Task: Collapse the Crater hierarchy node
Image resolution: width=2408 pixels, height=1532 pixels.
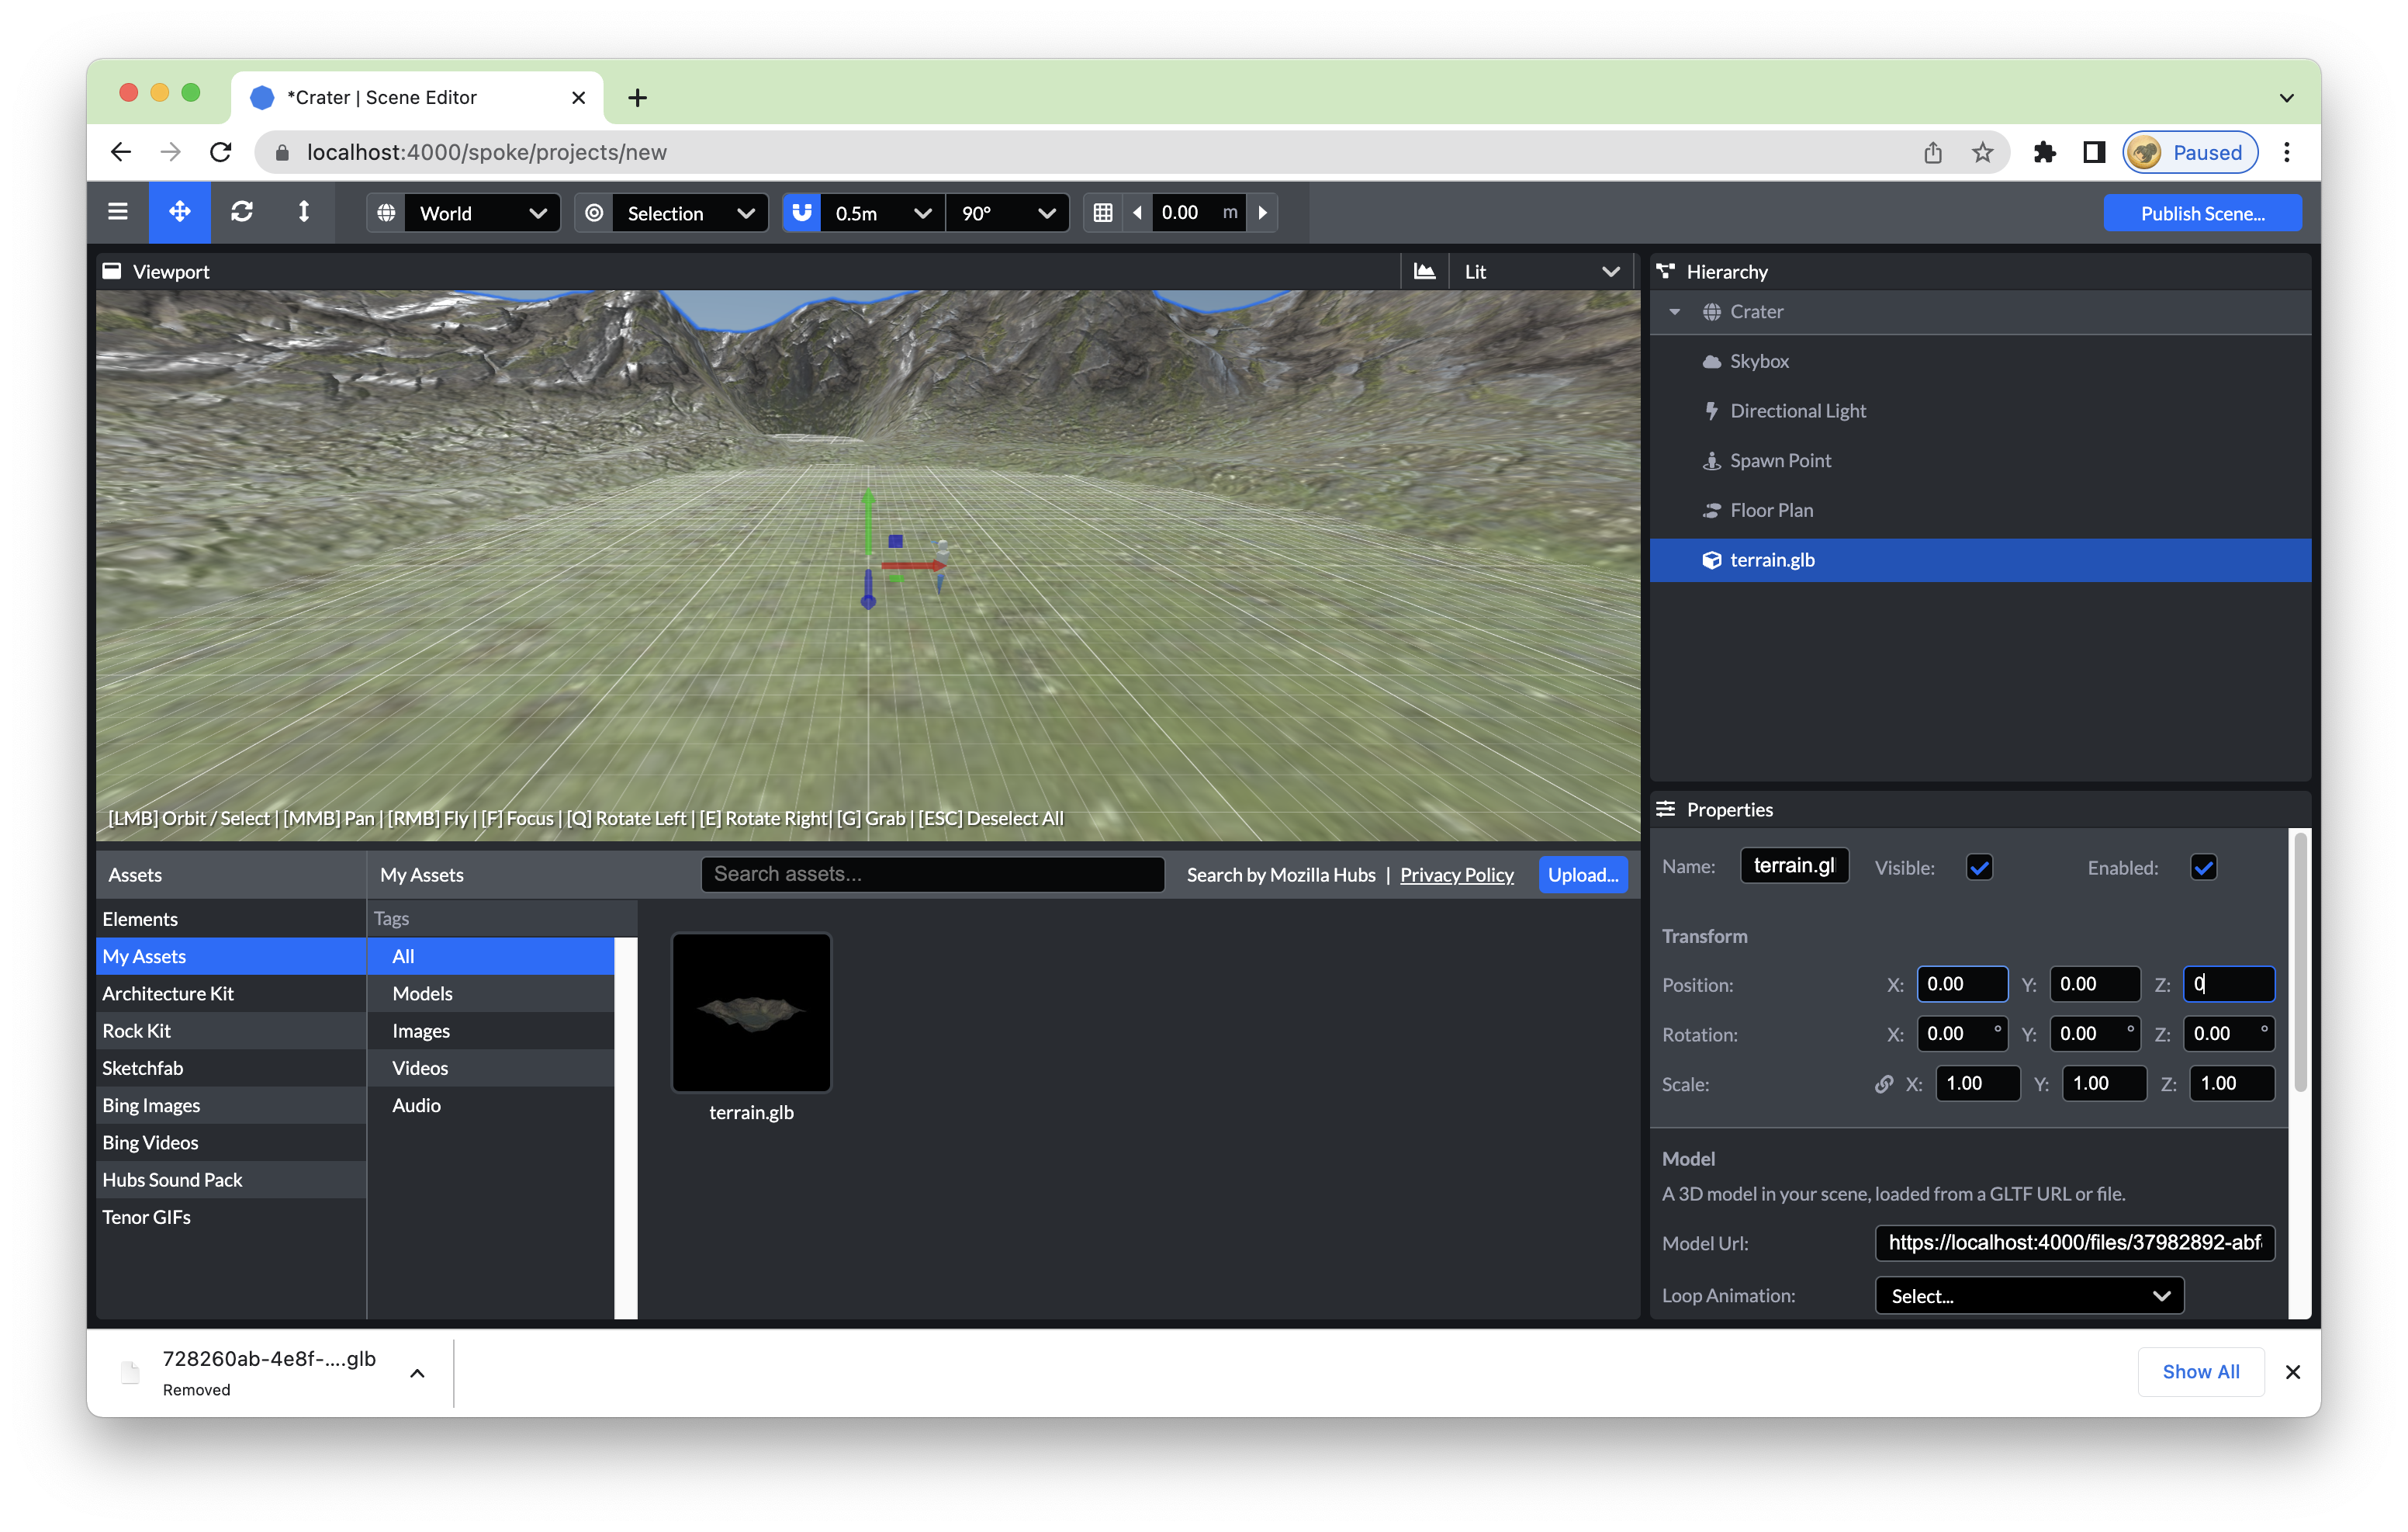Action: point(1674,311)
